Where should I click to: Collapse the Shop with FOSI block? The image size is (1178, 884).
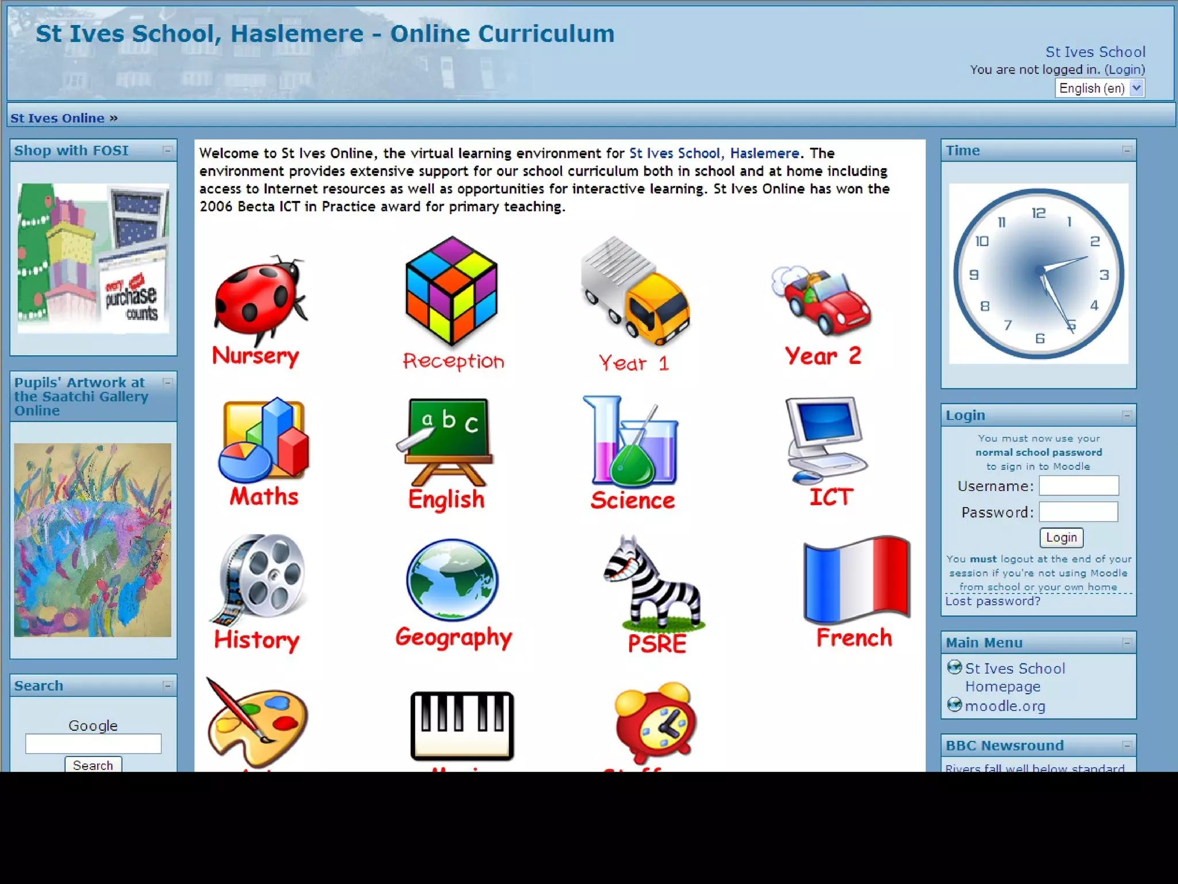click(167, 150)
